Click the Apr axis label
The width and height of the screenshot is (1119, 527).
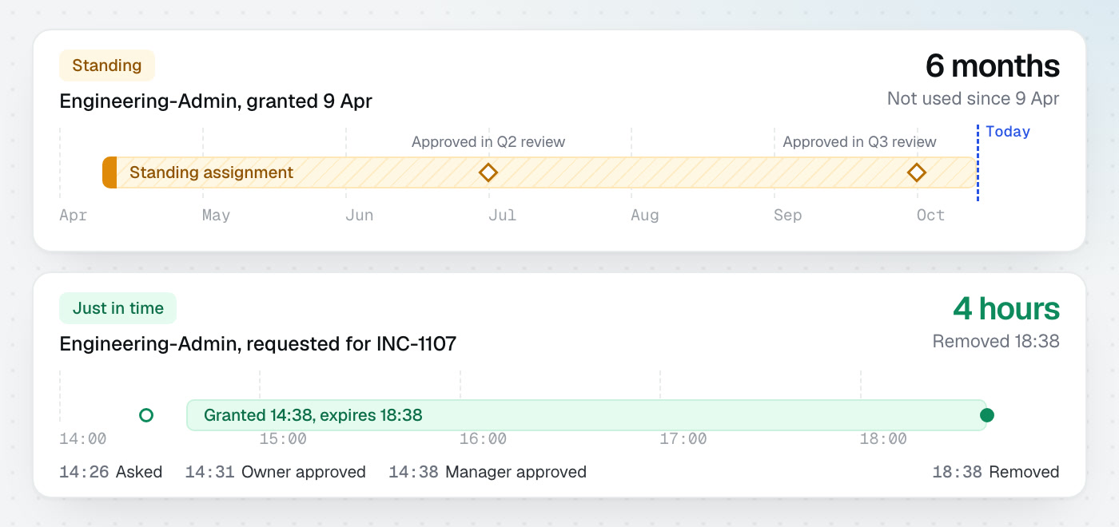[74, 216]
